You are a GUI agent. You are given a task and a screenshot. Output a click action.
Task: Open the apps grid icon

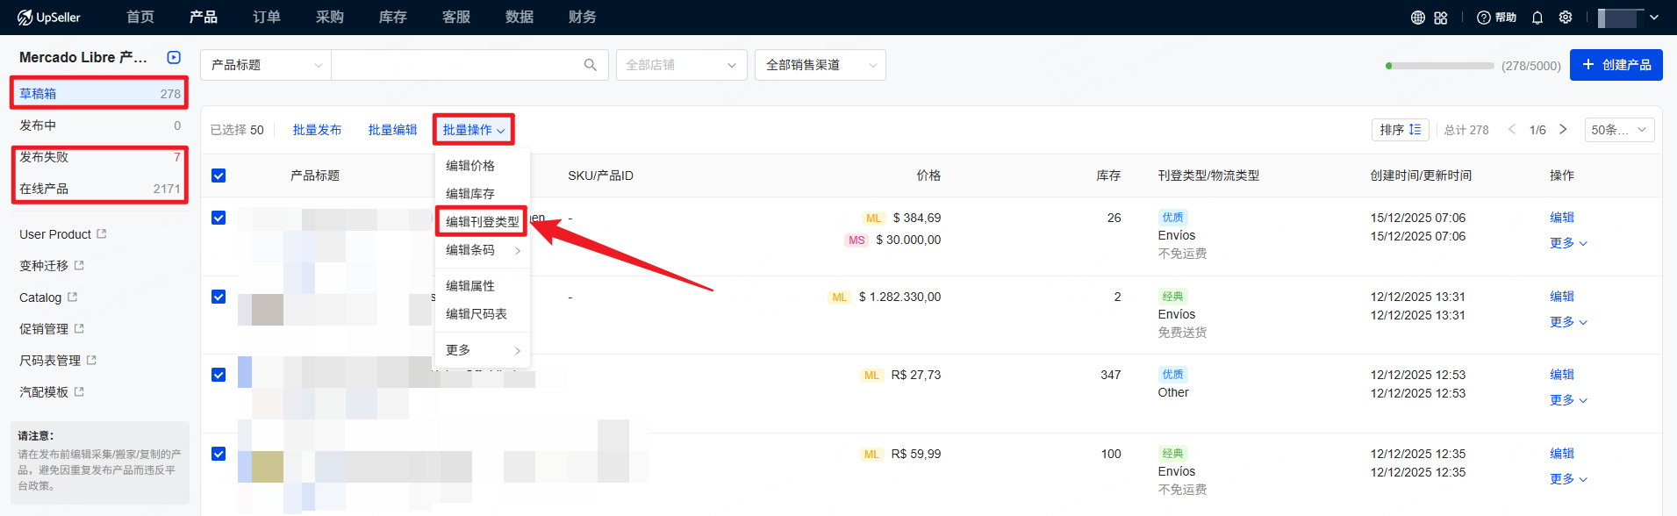[x=1441, y=18]
